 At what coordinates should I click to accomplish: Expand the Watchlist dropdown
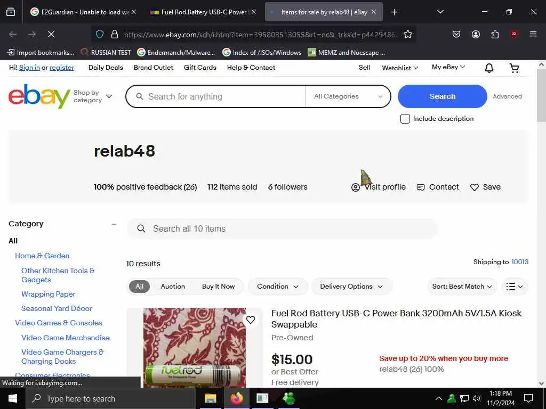[400, 68]
